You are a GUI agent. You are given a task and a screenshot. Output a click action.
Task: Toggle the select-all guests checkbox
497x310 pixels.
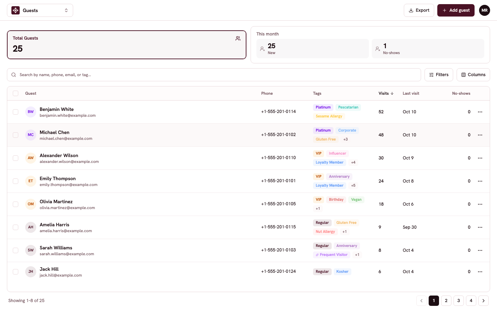click(16, 93)
